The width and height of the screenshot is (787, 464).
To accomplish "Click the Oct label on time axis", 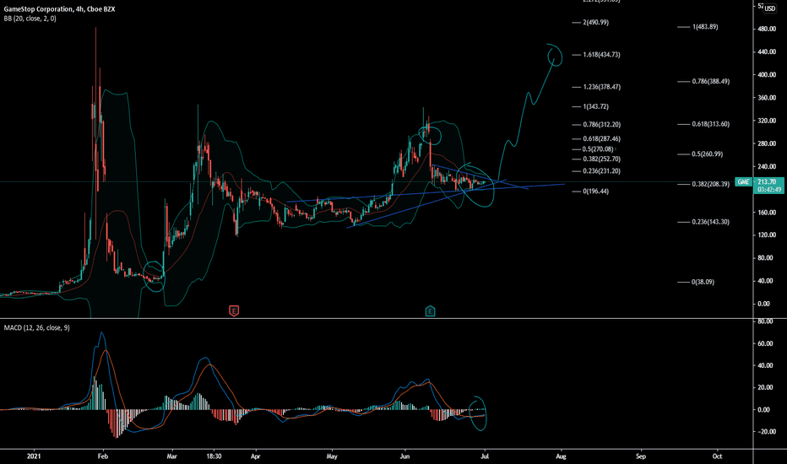I will (717, 456).
